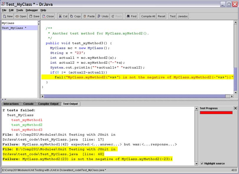Close the Test Progress panel
The height and width of the screenshot is (174, 239).
tap(235, 108)
